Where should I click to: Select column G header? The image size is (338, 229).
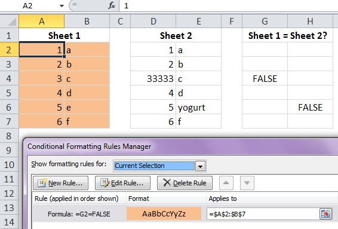[x=265, y=21]
